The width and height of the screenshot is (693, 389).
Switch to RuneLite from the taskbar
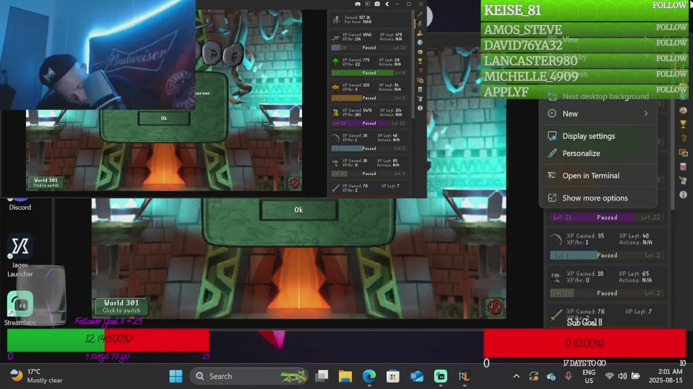(464, 376)
